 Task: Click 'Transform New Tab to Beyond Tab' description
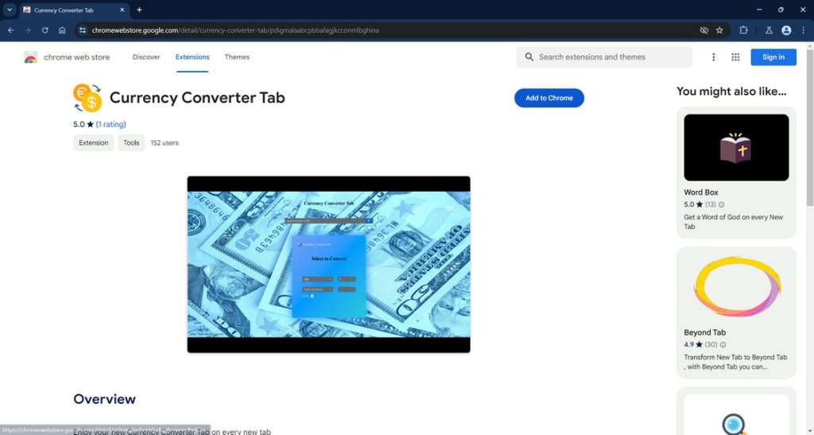735,362
